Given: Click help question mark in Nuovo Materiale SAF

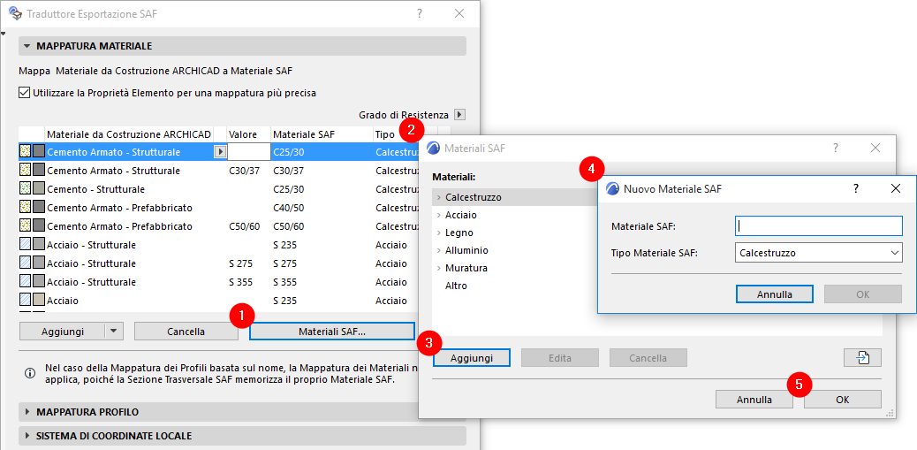Looking at the screenshot, I should 855,188.
